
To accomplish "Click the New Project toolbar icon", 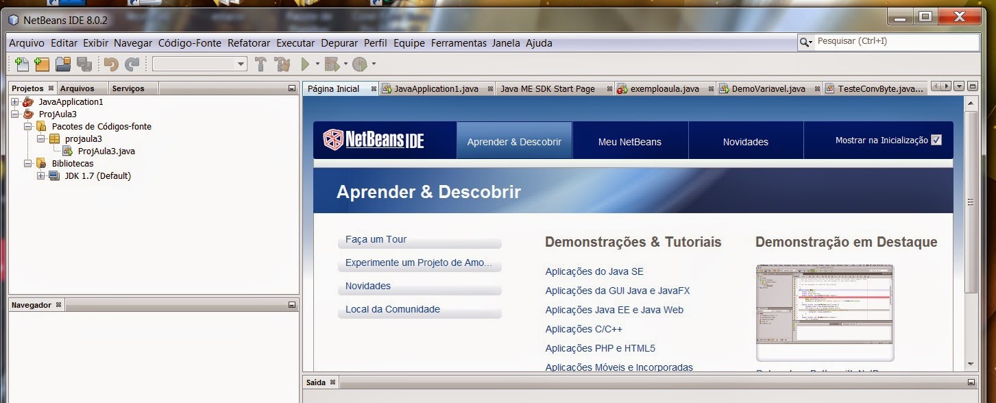I will (x=42, y=64).
